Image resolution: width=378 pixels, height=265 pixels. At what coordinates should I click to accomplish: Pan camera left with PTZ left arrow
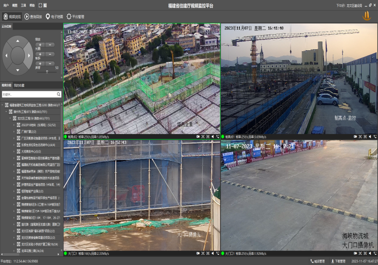(x=6, y=56)
